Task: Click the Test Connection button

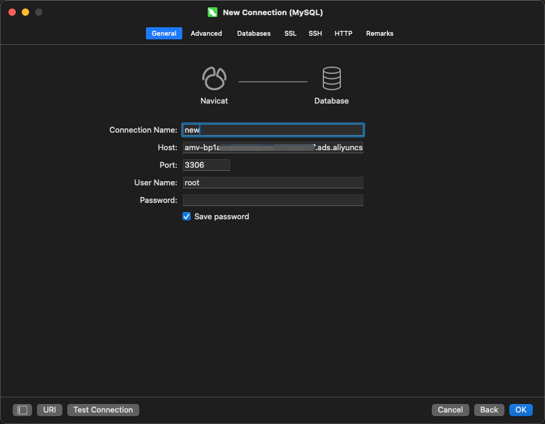Action: coord(103,409)
